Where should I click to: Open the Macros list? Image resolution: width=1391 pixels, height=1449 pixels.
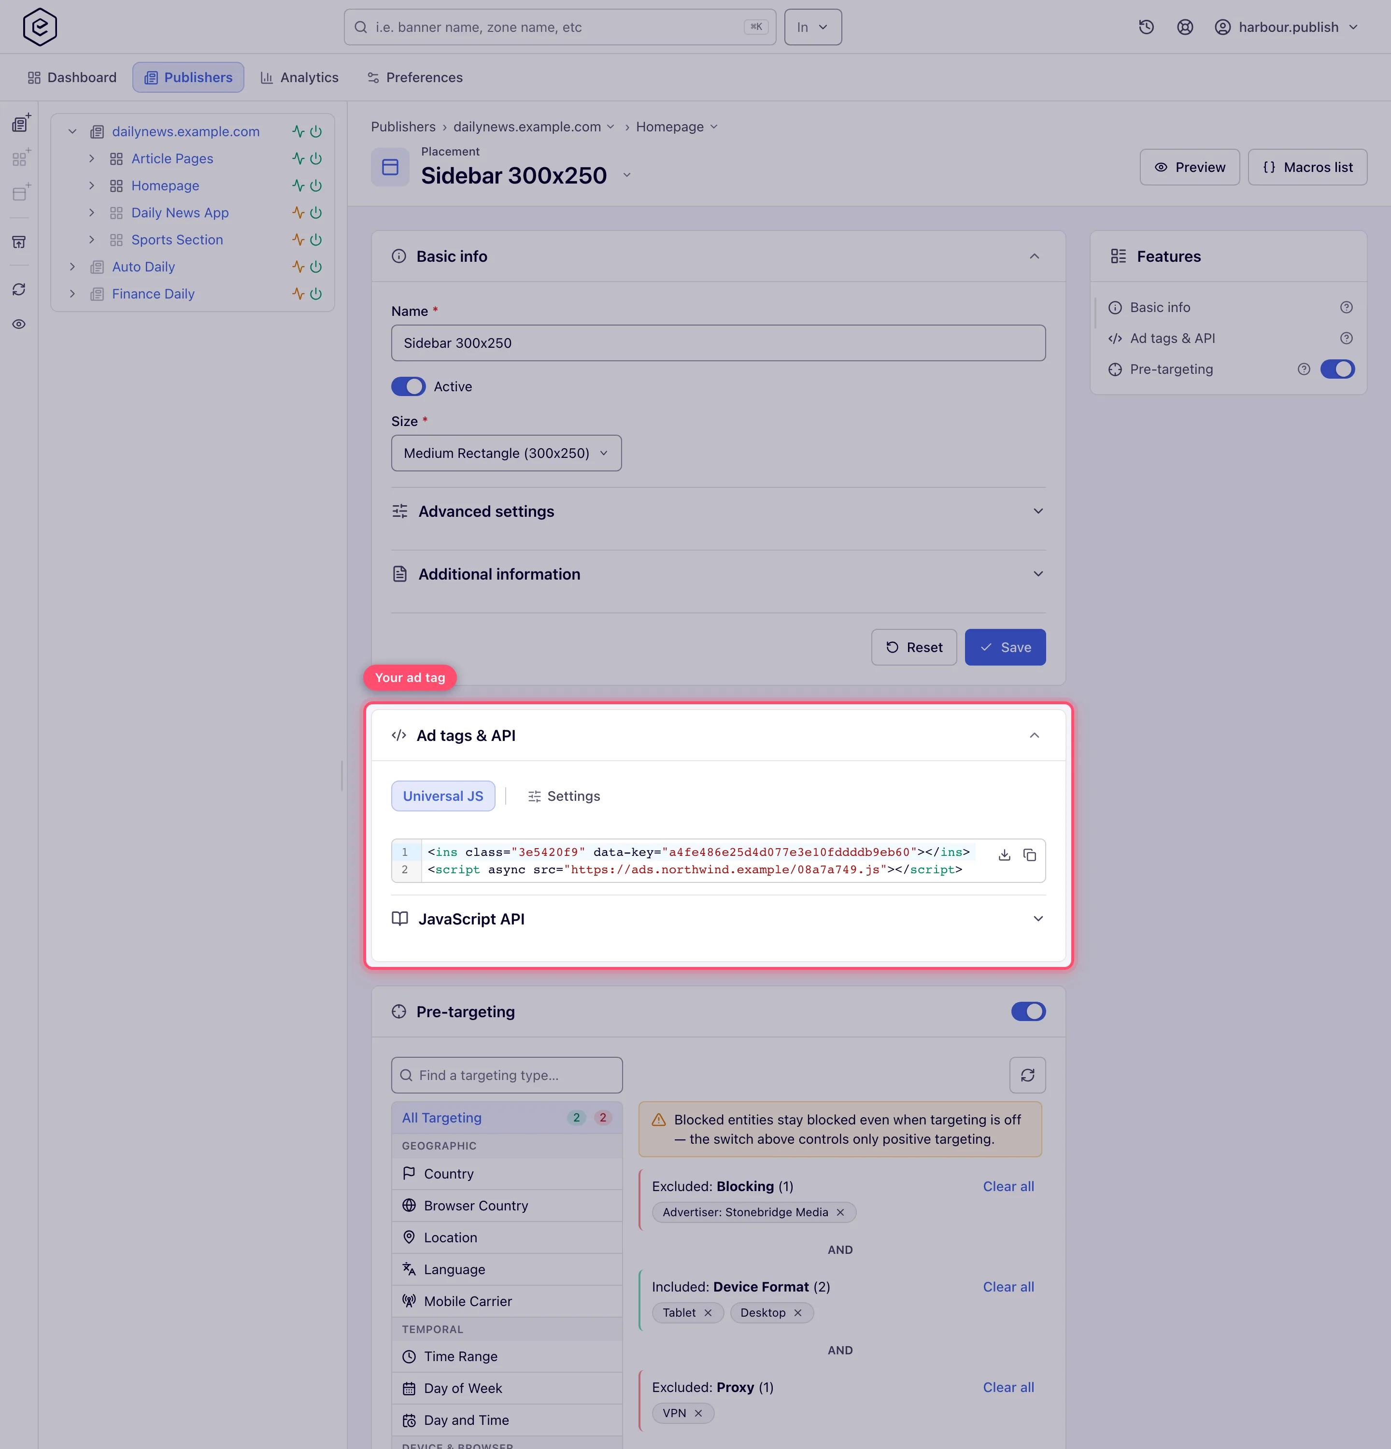coord(1307,168)
